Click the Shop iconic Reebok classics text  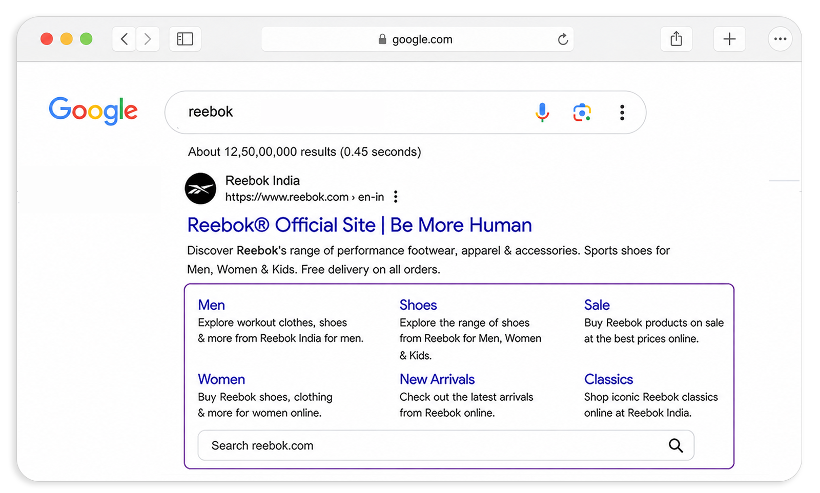(x=651, y=397)
